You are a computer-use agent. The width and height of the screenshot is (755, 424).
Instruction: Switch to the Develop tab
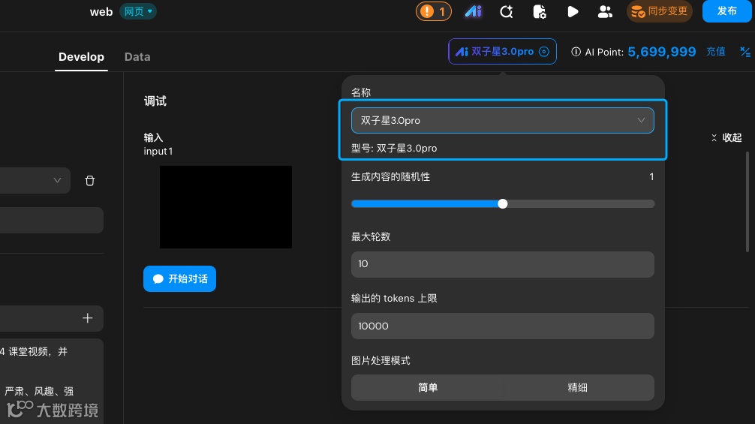[81, 57]
